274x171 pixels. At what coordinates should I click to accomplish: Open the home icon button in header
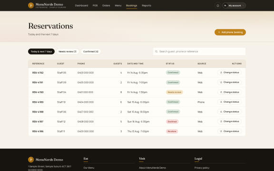[x=218, y=6]
